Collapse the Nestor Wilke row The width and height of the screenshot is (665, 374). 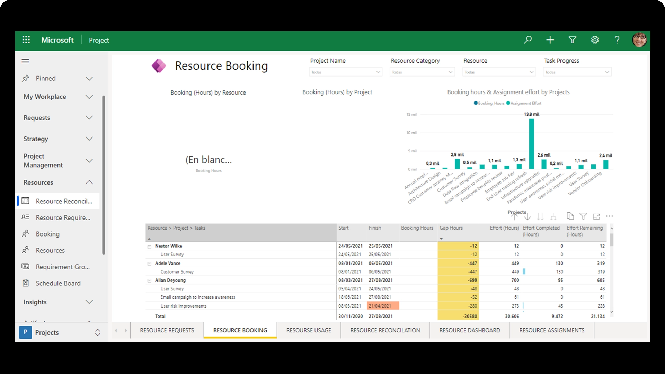pos(149,247)
